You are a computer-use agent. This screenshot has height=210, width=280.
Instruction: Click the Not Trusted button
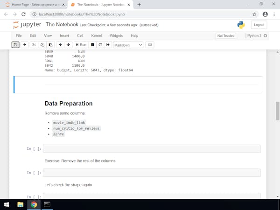[226, 36]
